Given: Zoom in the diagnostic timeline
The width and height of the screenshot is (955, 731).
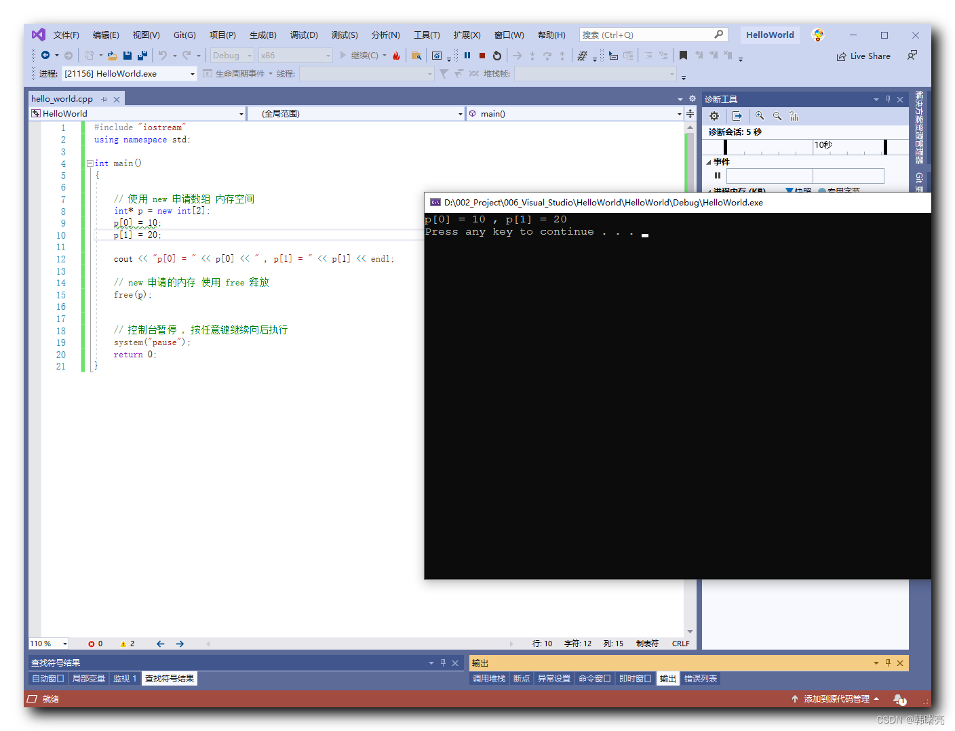Looking at the screenshot, I should 760,116.
